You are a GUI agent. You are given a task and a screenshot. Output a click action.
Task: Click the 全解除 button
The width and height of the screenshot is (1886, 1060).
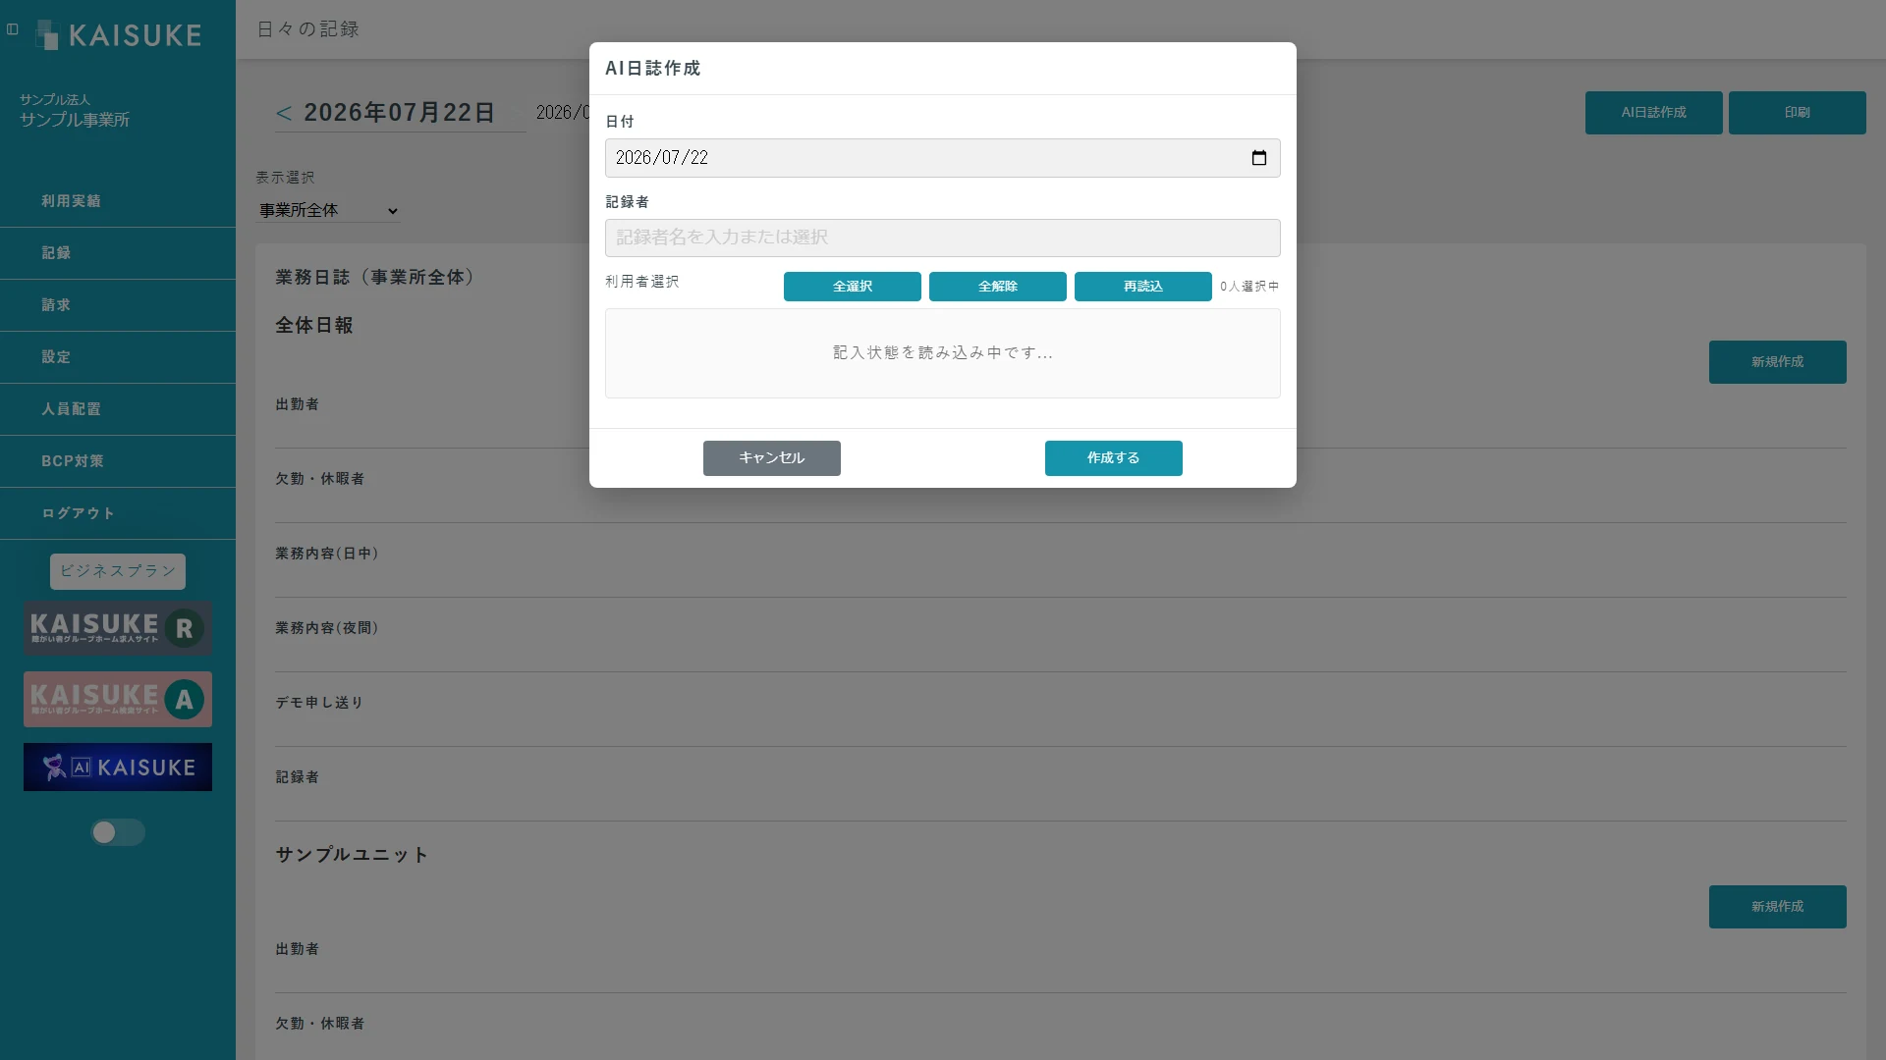[x=998, y=287]
